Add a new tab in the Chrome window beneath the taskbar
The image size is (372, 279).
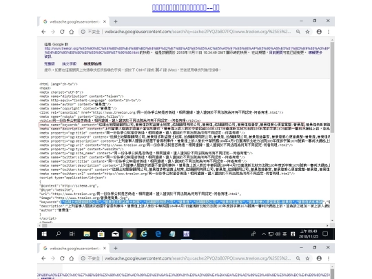coord(116,248)
